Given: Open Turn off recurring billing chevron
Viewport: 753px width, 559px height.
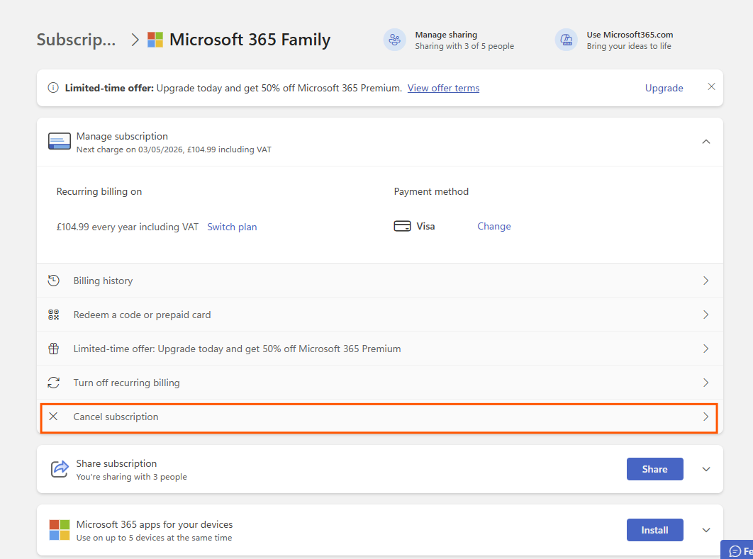Looking at the screenshot, I should 706,383.
